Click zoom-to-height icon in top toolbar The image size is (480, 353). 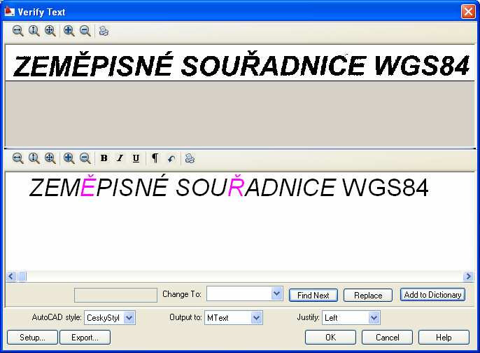tap(34, 31)
